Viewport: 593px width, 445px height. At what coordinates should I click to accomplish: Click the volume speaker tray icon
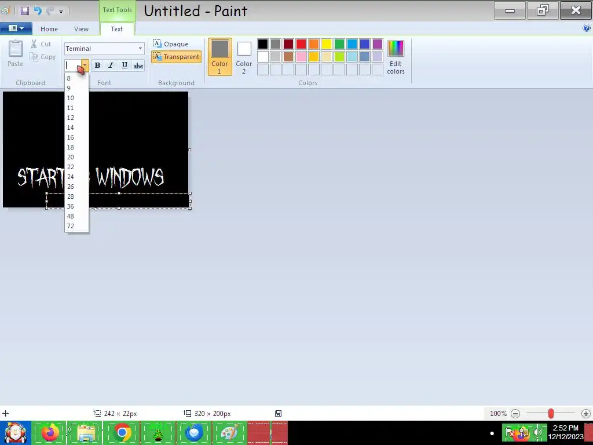point(538,432)
